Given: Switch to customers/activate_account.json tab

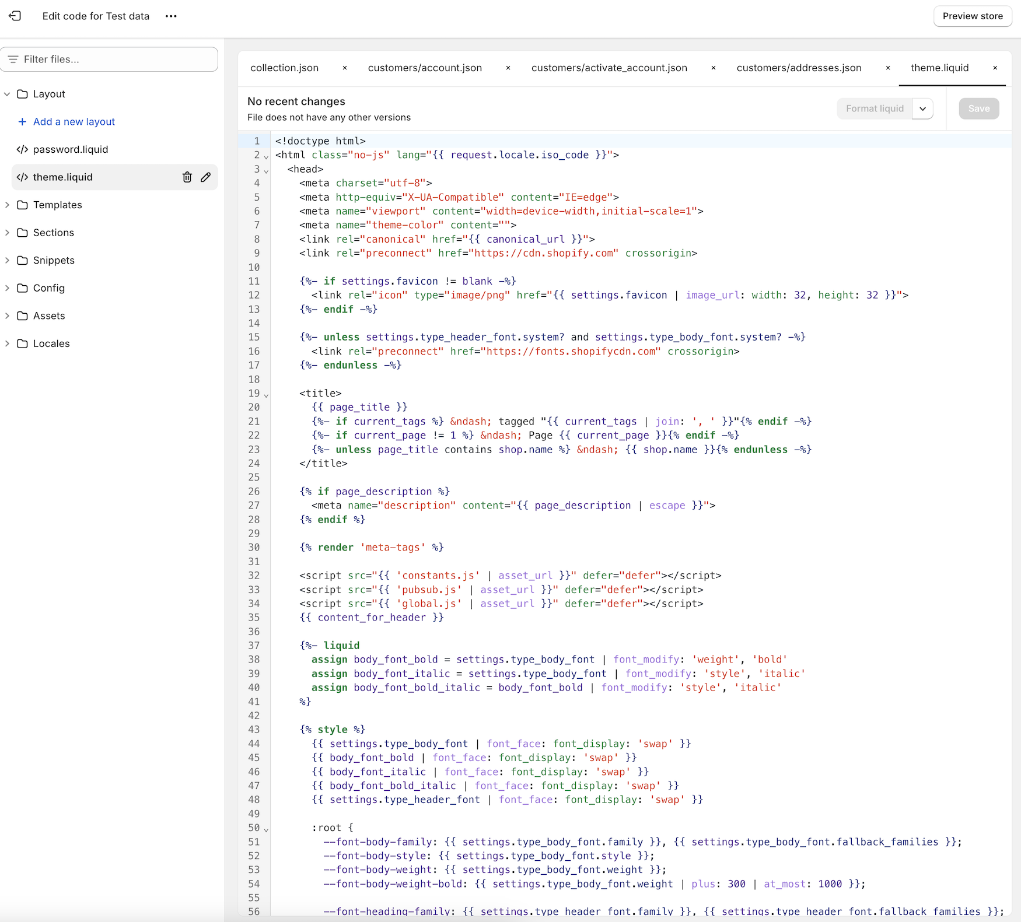Looking at the screenshot, I should pyautogui.click(x=609, y=68).
